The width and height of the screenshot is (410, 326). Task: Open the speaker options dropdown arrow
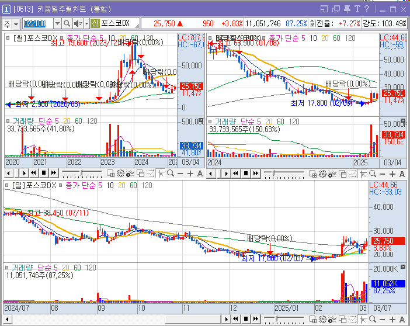86,24
